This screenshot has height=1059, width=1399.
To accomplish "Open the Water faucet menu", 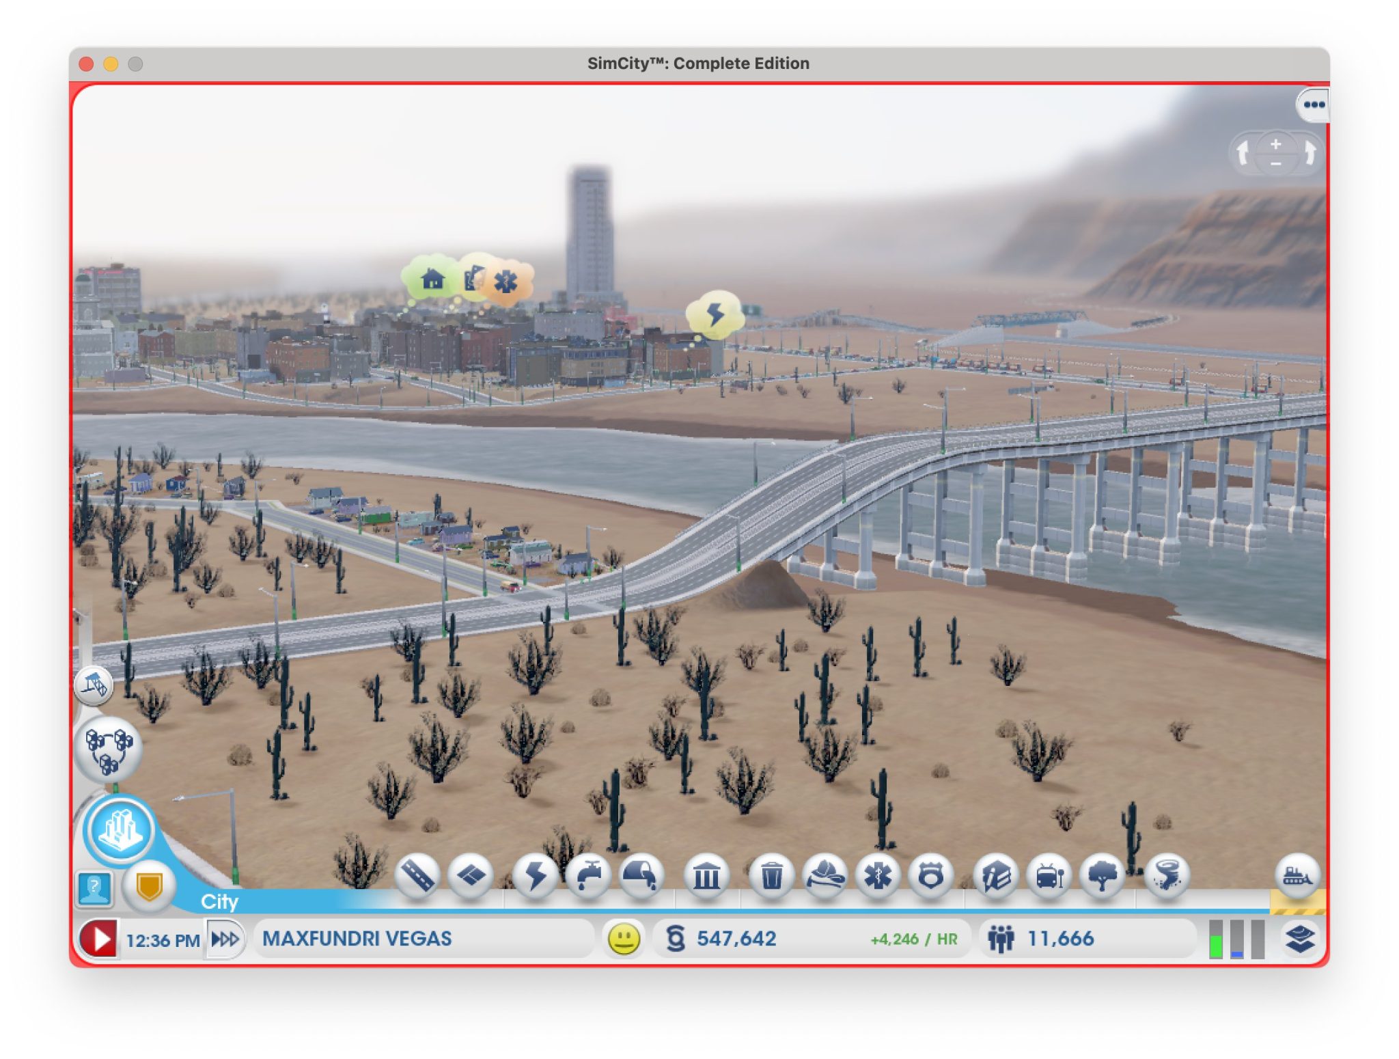I will (588, 875).
